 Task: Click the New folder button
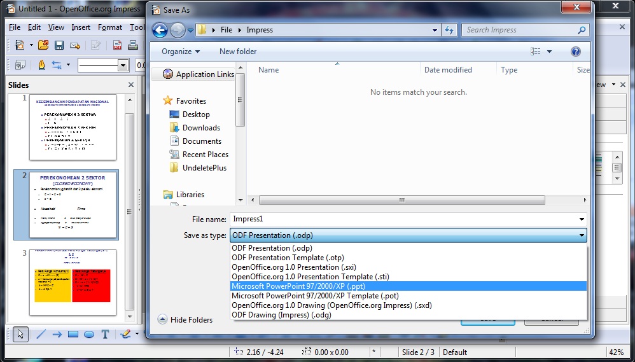pyautogui.click(x=238, y=52)
